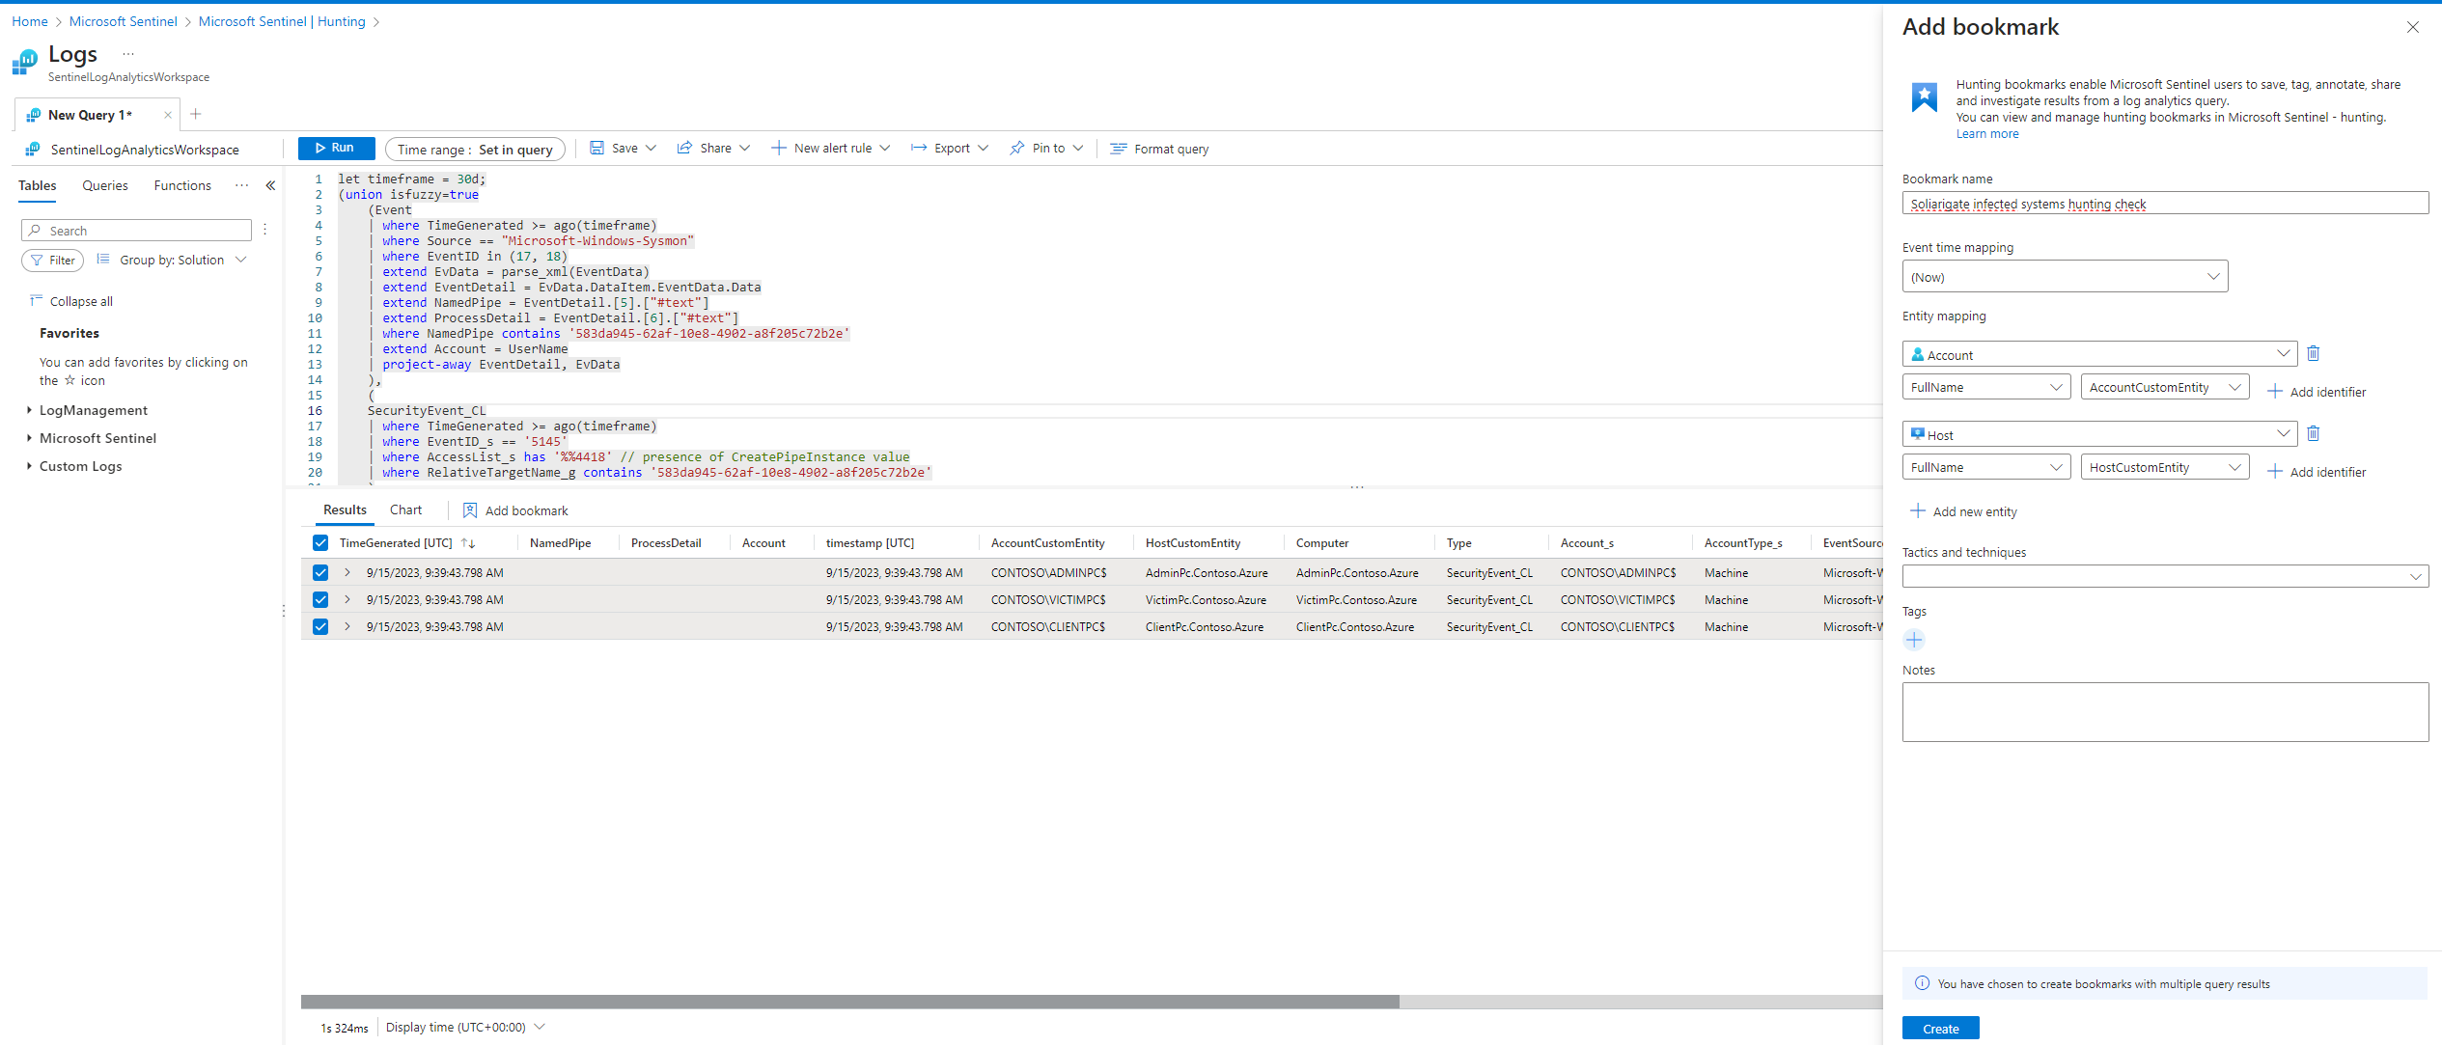2442x1046 pixels.
Task: Open the Time range selector
Action: pyautogui.click(x=475, y=149)
